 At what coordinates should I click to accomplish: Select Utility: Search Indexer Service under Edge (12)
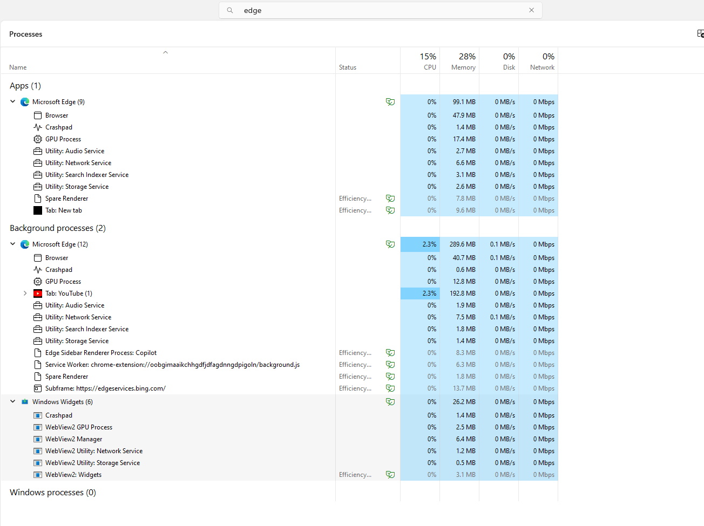coord(279,329)
